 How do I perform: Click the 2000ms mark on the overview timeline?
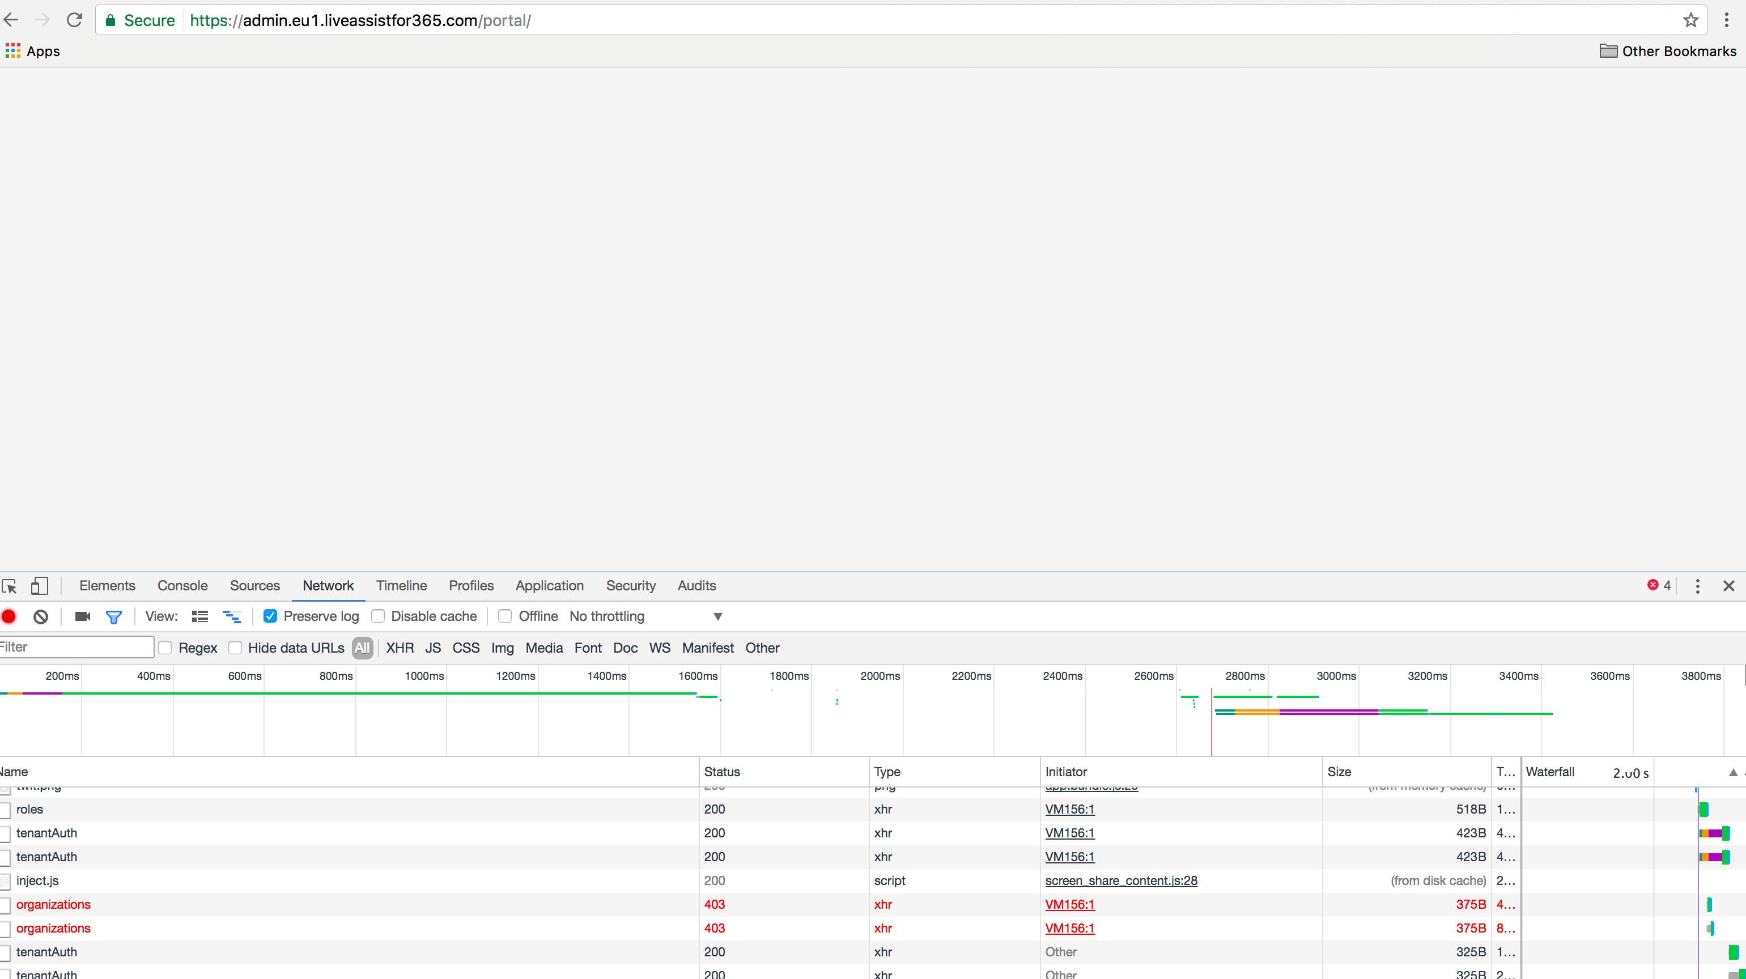point(880,675)
